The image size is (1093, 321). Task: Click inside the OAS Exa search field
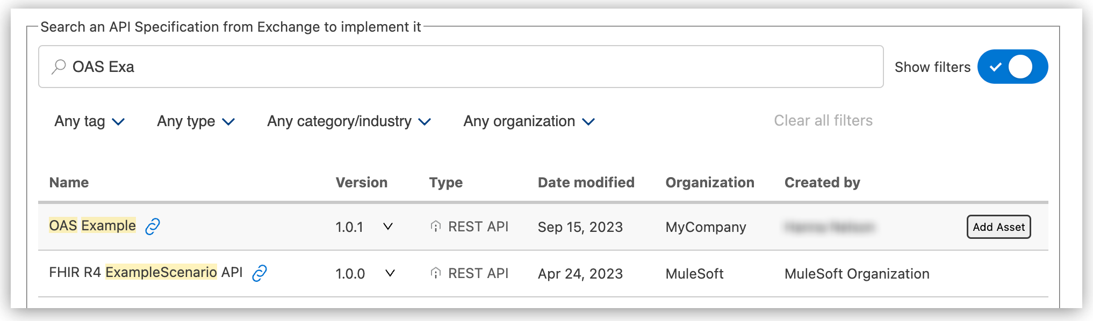pos(322,67)
